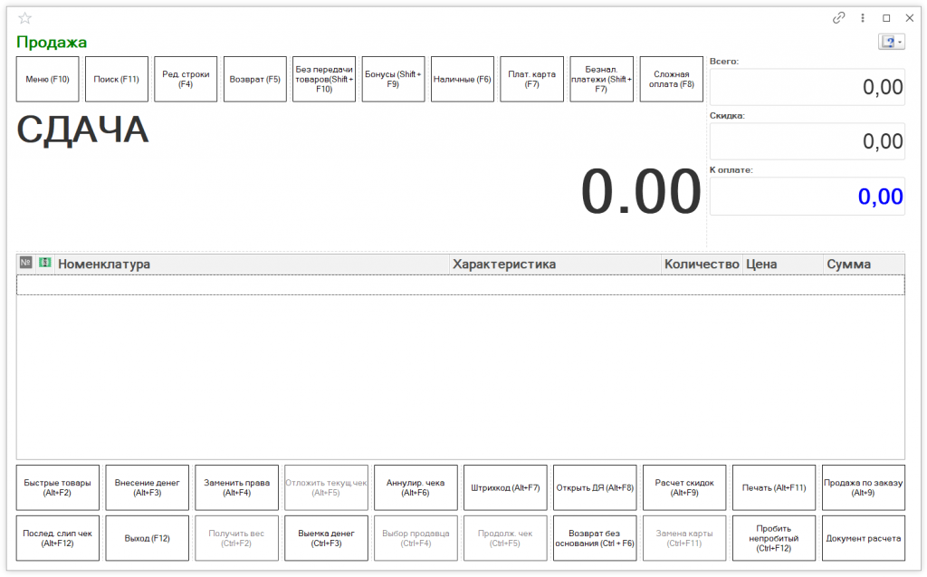
Task: Open the three-dot more options menu
Action: [863, 18]
